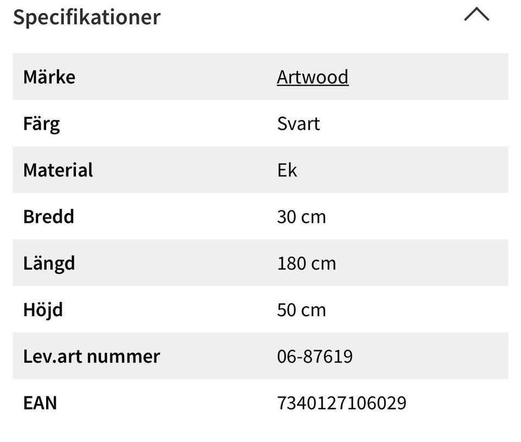The image size is (521, 442).
Task: Click the EAN number 7340127106029
Action: point(341,402)
